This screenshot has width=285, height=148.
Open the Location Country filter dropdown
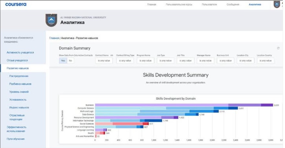click(x=265, y=61)
